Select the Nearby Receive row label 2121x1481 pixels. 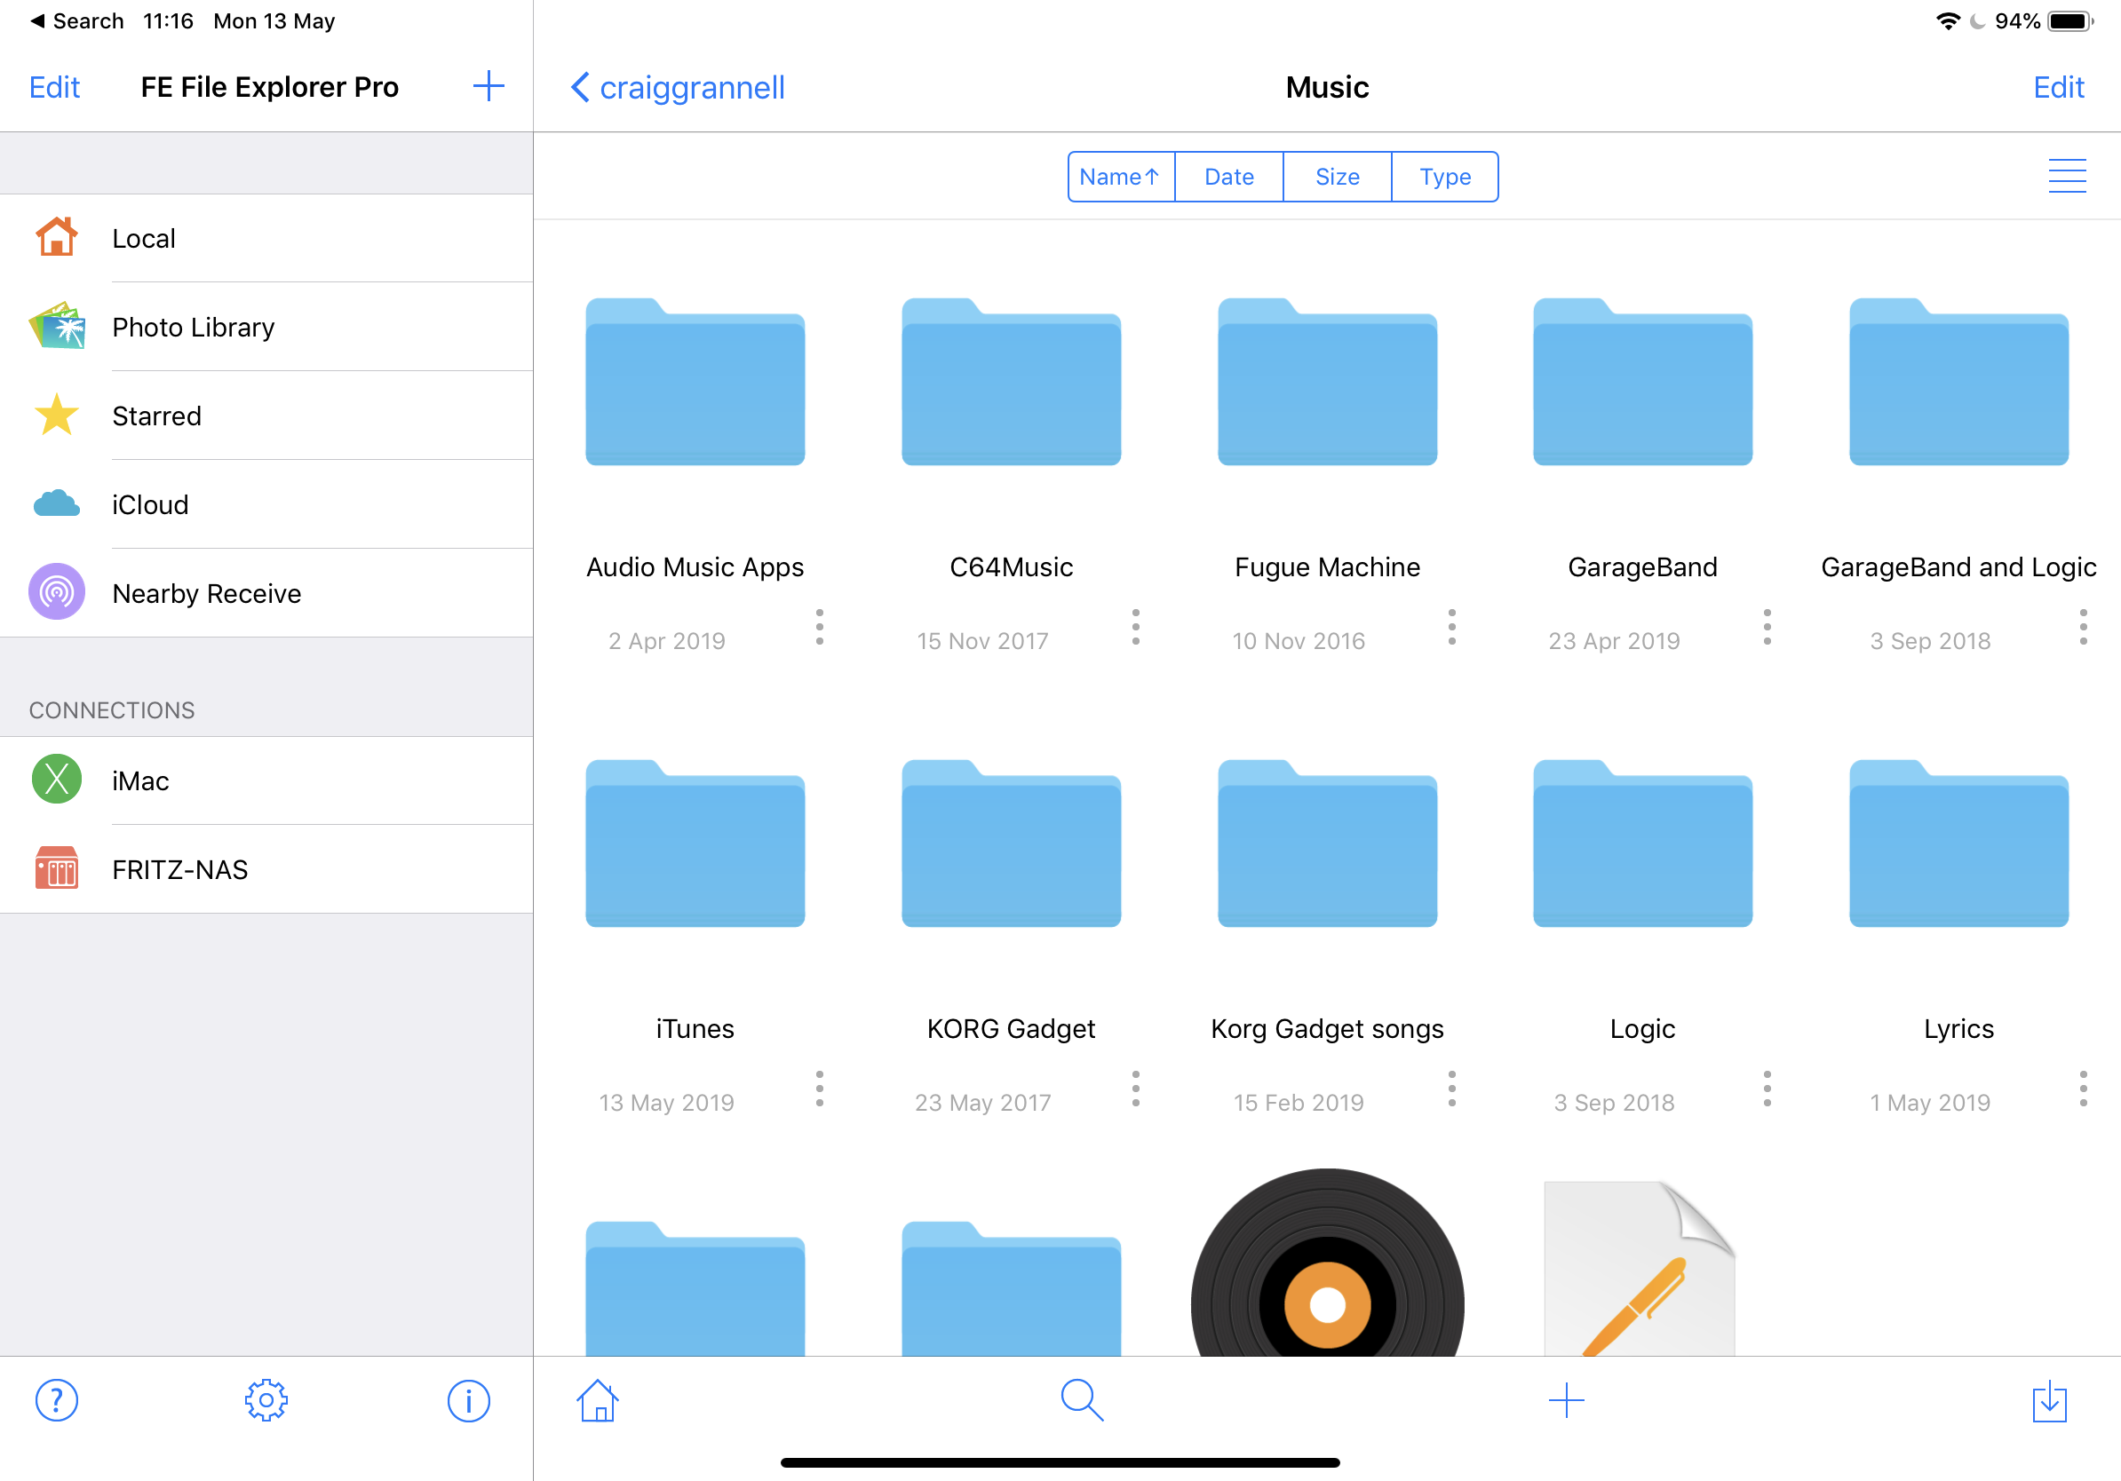coord(207,593)
